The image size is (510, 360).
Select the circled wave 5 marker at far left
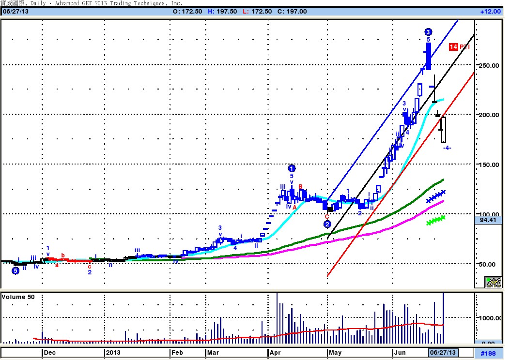[x=15, y=270]
